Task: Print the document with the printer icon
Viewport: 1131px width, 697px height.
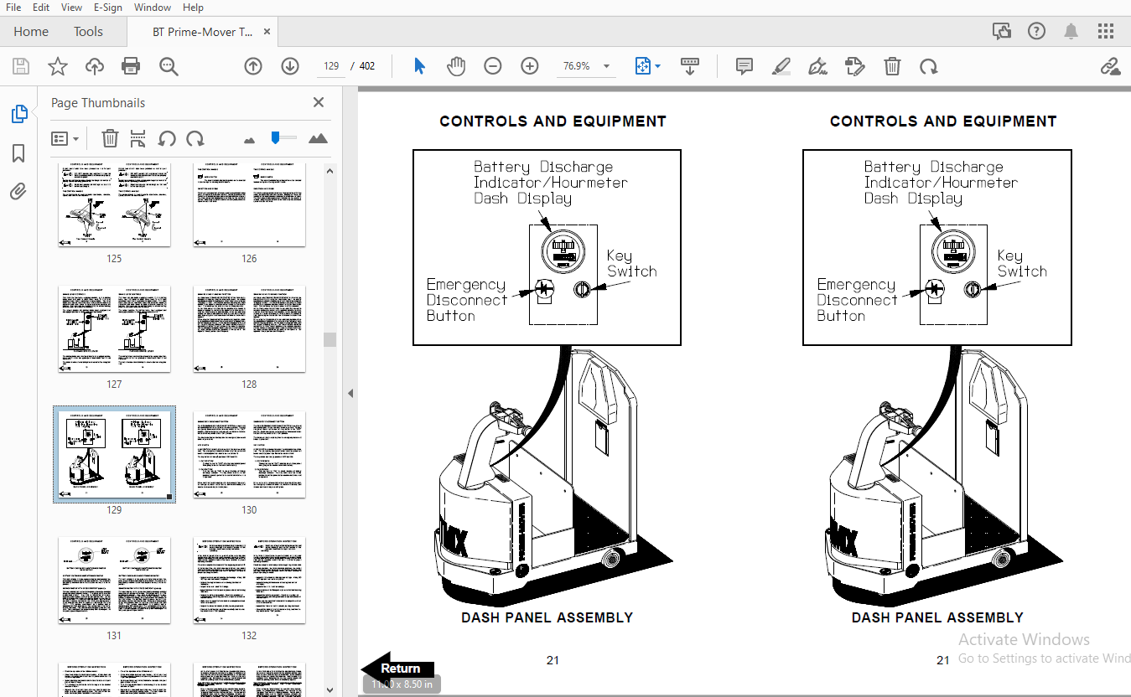Action: tap(131, 66)
